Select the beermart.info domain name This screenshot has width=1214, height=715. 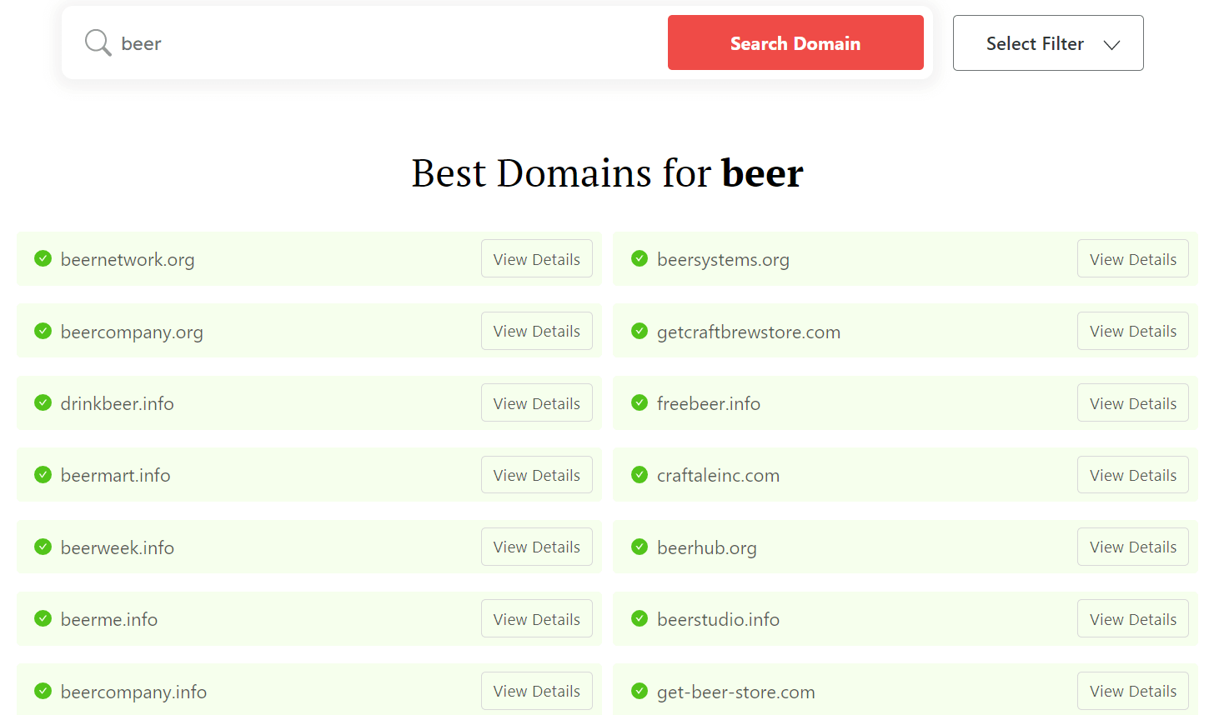(x=116, y=475)
